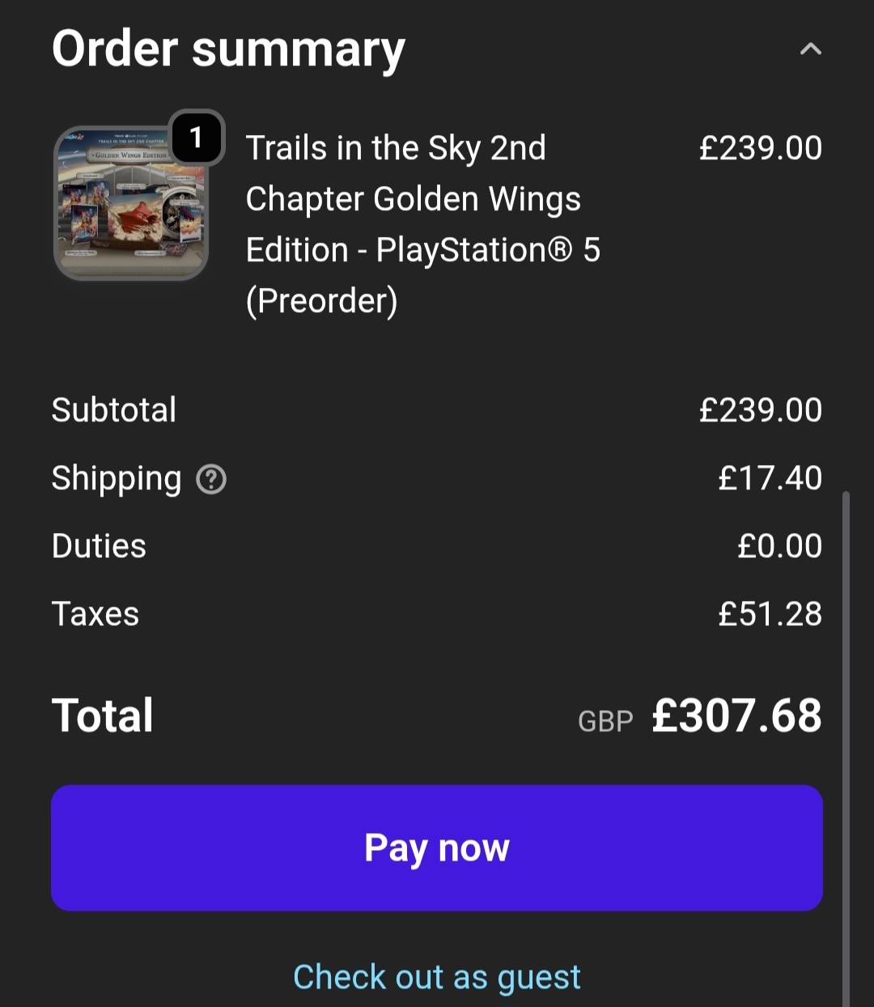
Task: Open the Golden Wings Edition product thumbnail
Action: click(x=130, y=202)
